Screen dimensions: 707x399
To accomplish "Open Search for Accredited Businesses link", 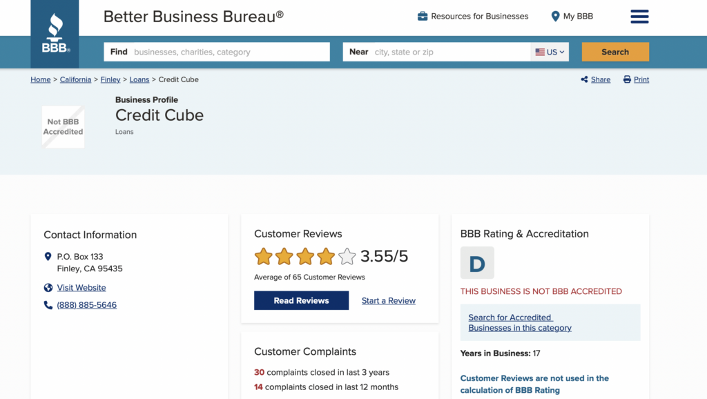I will coord(520,322).
